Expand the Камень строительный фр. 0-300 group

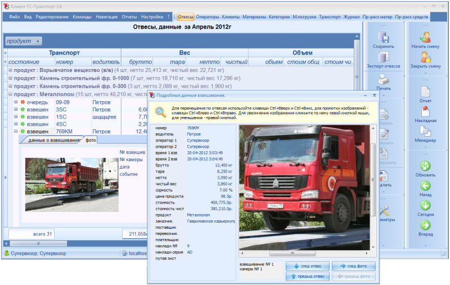point(10,86)
